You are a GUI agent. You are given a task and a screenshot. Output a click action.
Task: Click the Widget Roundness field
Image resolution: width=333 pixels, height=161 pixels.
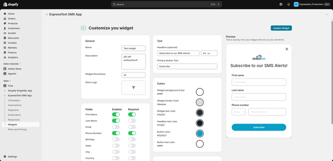(x=133, y=75)
